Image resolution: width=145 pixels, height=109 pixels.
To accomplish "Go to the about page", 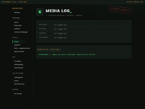I will click(16, 22).
